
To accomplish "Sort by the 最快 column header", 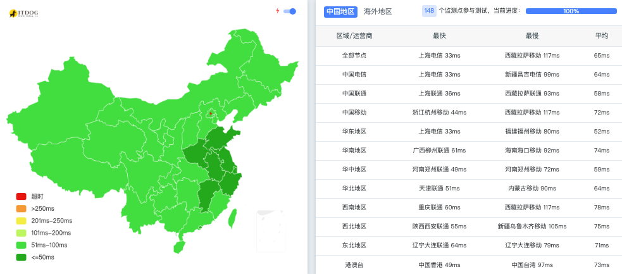I will tap(439, 36).
